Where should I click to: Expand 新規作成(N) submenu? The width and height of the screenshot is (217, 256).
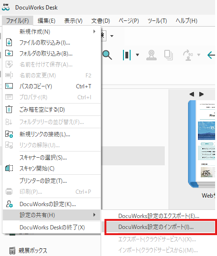(x=52, y=32)
